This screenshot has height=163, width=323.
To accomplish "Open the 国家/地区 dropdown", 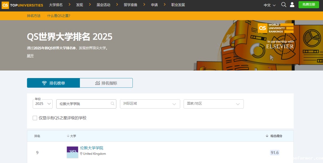I will point(214,104).
